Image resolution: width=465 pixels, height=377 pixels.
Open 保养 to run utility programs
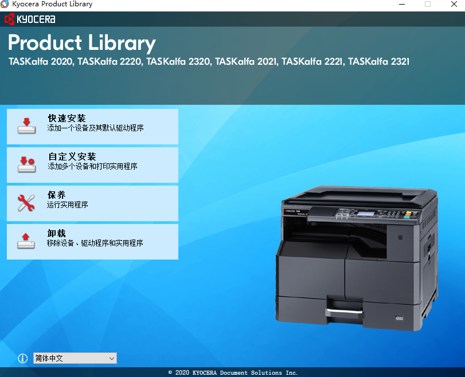point(92,202)
